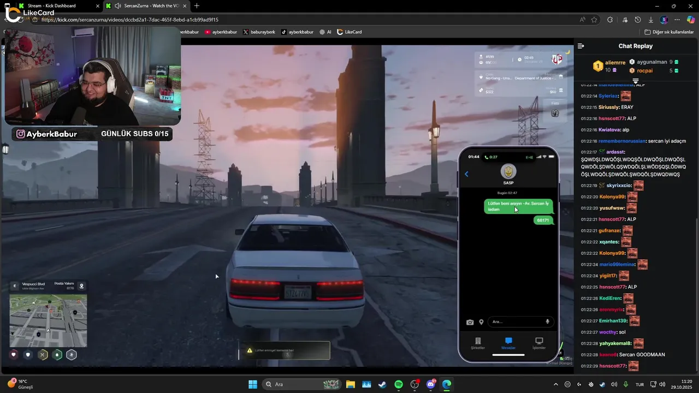Click username Siriussly in chat
699x393 pixels.
pyautogui.click(x=608, y=107)
